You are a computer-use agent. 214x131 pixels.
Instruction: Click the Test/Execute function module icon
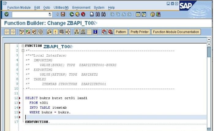pyautogui.click(x=62, y=32)
